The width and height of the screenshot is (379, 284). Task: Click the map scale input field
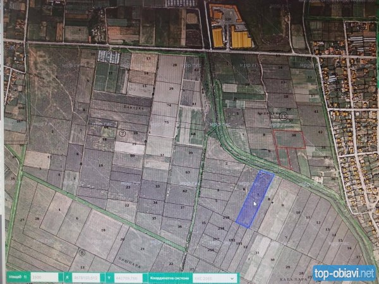[x=44, y=278]
